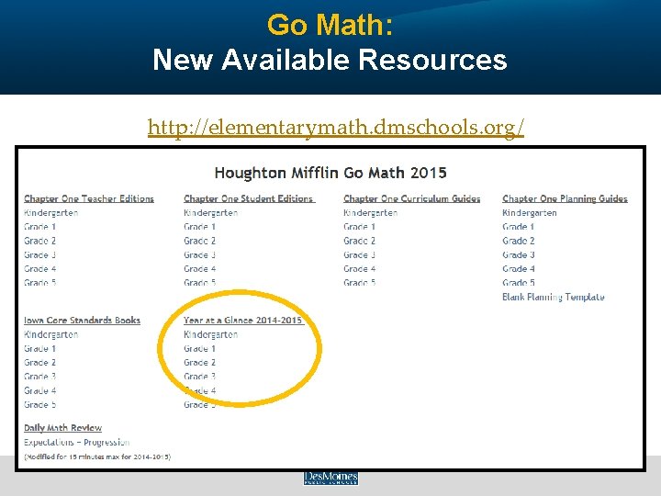
Task: Open Grade 2 under Chapter One Teacher Editions
Action: point(40,241)
